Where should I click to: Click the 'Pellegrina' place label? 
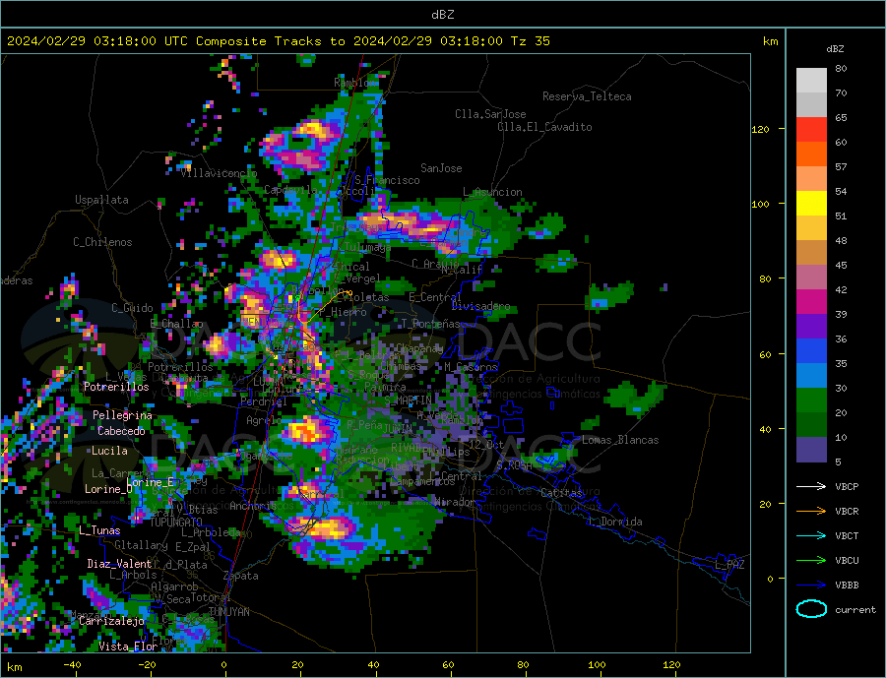pos(123,415)
